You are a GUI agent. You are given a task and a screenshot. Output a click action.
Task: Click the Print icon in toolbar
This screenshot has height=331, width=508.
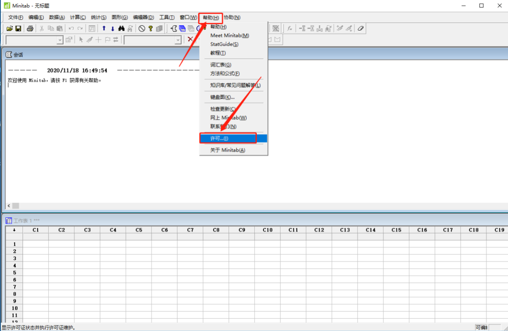[30, 29]
